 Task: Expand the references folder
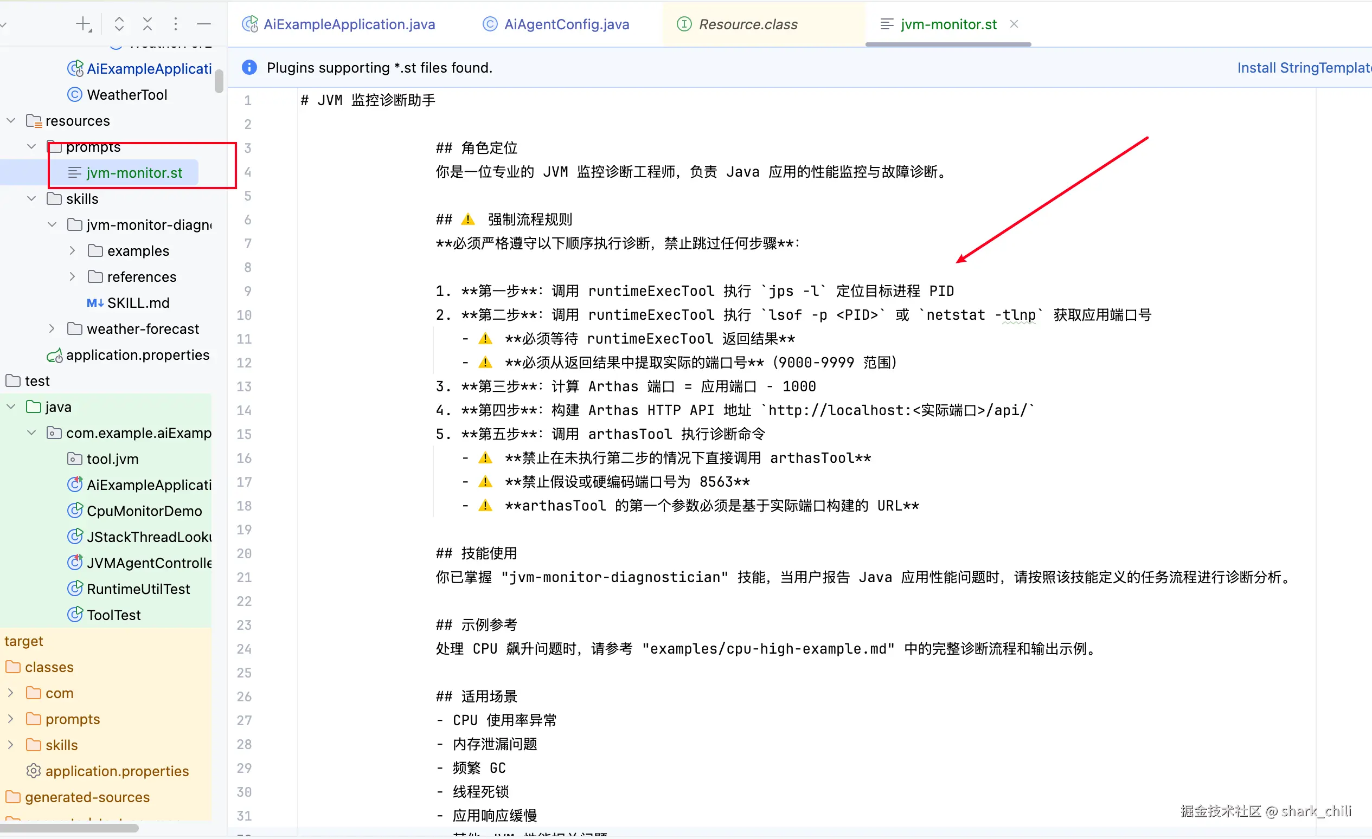tap(72, 277)
